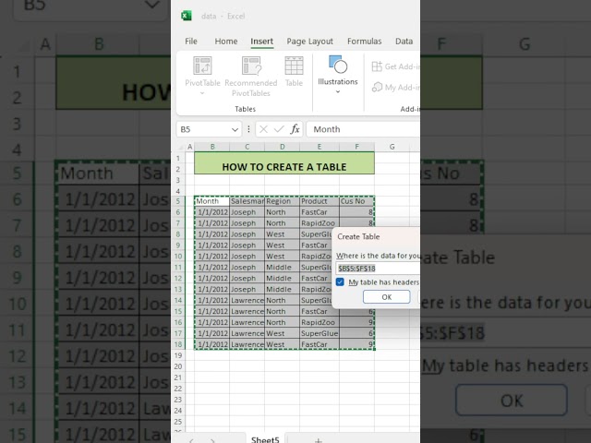Select row 22 header
This screenshot has height=443, width=591.
pos(178,389)
